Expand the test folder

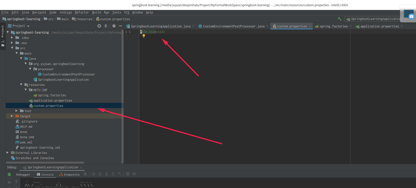[16, 111]
